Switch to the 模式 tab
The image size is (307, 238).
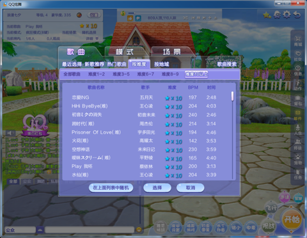[x=125, y=52]
